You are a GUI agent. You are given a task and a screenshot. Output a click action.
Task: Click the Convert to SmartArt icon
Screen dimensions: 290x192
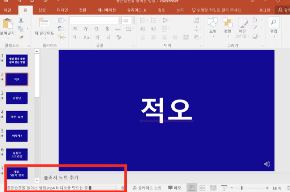[x=197, y=37]
